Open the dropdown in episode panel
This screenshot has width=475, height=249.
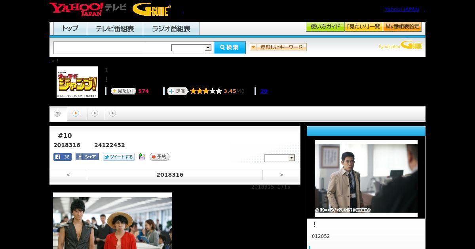(280, 158)
